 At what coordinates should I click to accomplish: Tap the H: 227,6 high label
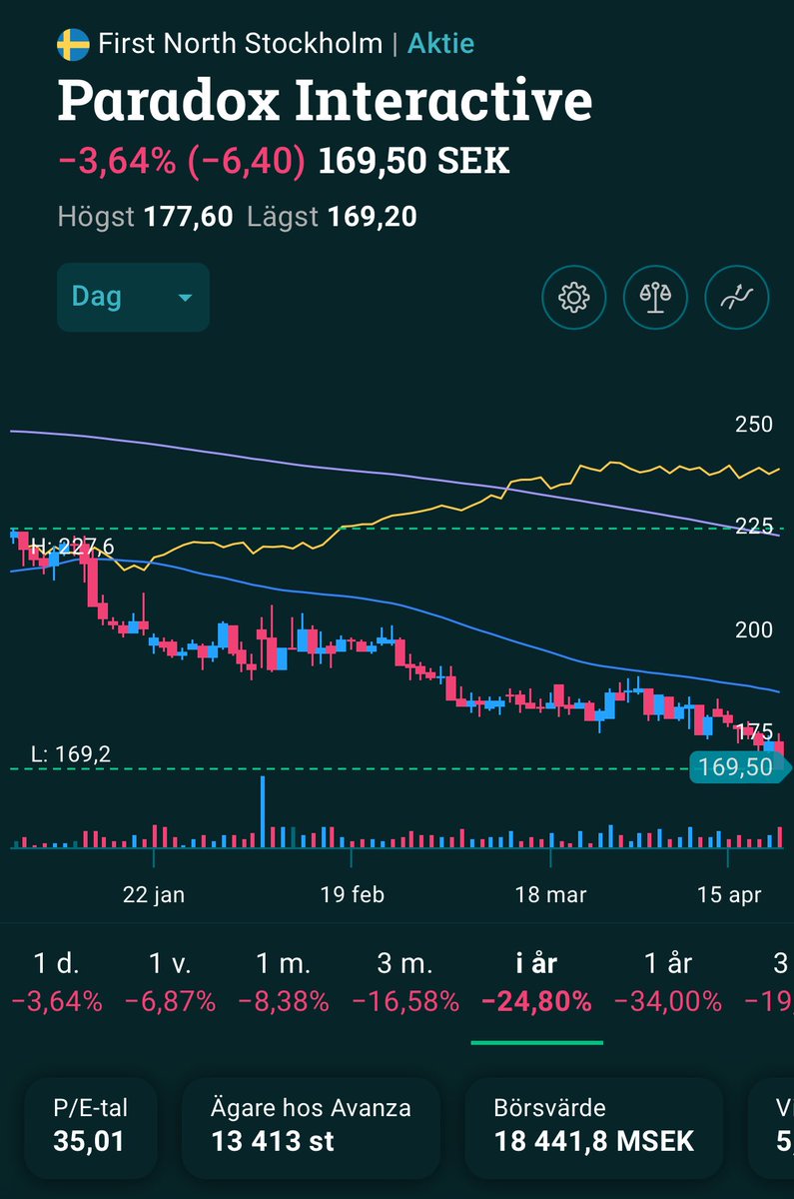(x=71, y=546)
